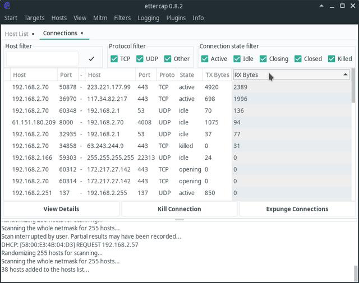Image resolution: width=359 pixels, height=283 pixels.
Task: Open the Plugins menu
Action: click(x=176, y=18)
